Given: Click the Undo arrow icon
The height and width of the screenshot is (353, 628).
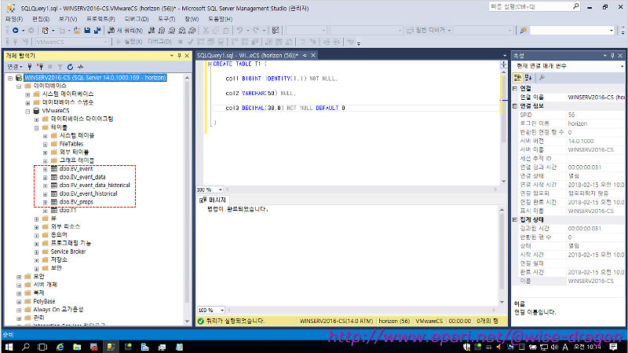Looking at the screenshot, I should tap(239, 31).
